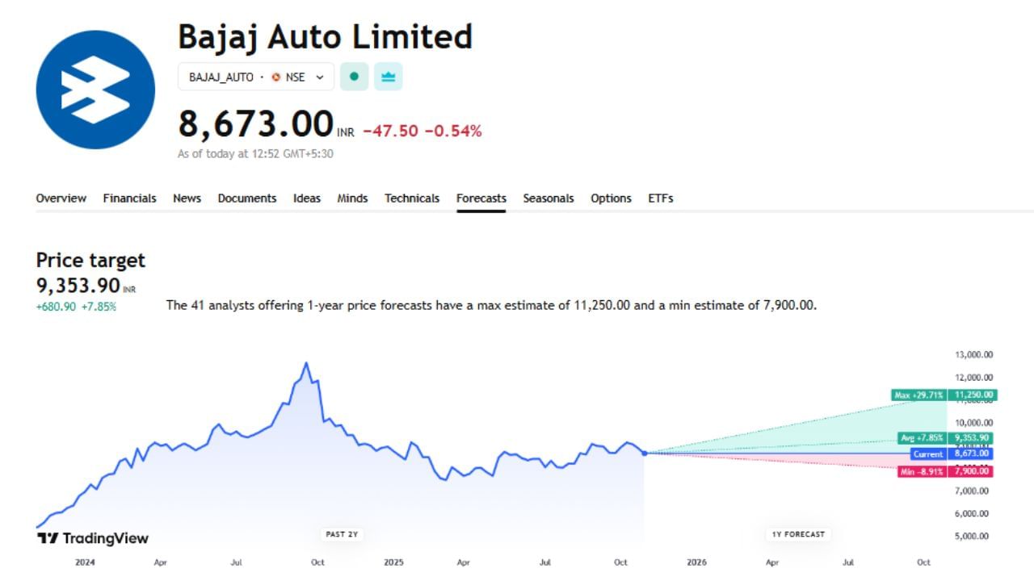Click the Max +29.71% forecast label
The width and height of the screenshot is (1034, 581).
pyautogui.click(x=919, y=395)
